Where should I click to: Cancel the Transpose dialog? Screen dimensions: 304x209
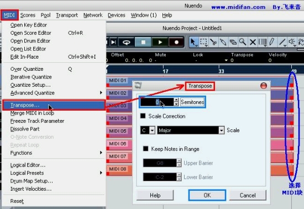[248, 195]
